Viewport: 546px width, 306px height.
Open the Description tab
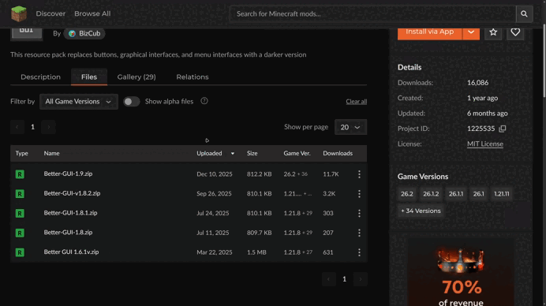pyautogui.click(x=40, y=77)
